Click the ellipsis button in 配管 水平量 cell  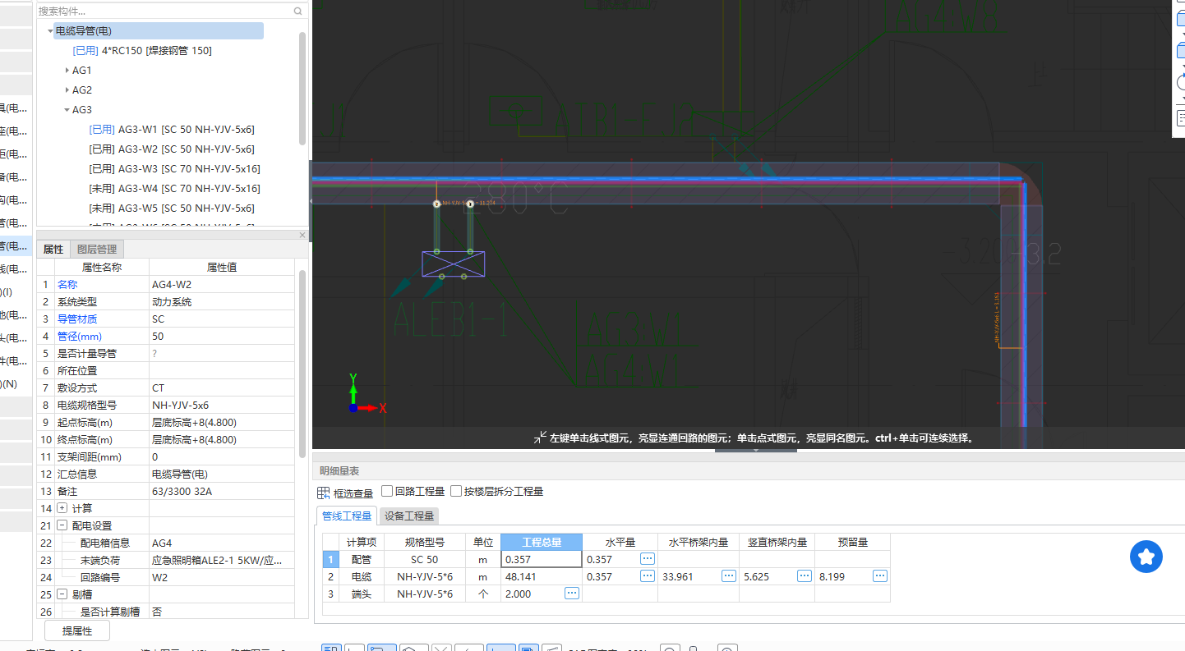point(648,558)
